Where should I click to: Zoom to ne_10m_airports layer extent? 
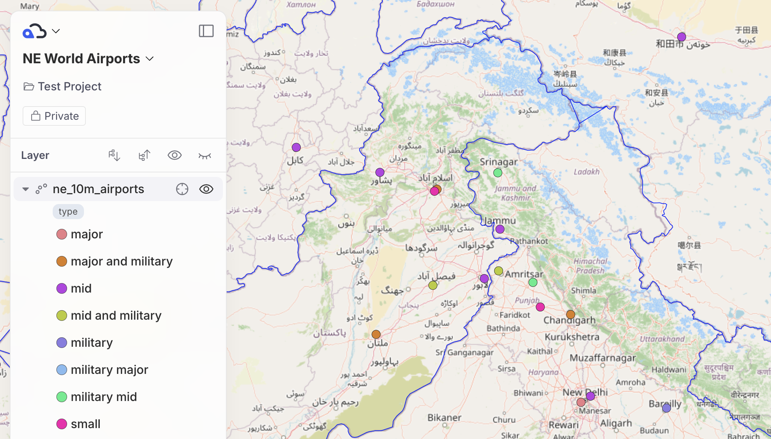pos(182,189)
